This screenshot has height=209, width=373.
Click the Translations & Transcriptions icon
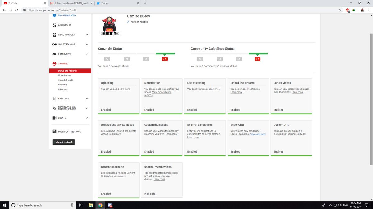54,108
